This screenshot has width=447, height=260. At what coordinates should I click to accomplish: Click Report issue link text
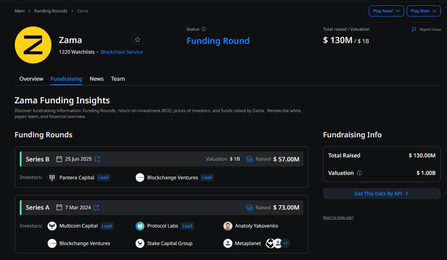coord(430,29)
